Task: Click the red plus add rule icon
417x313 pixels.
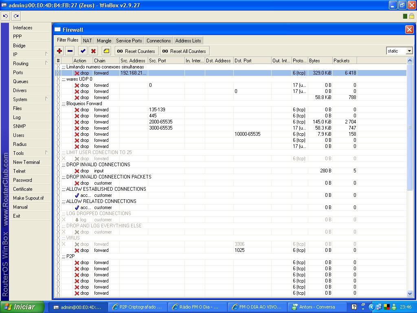Action: [x=59, y=51]
